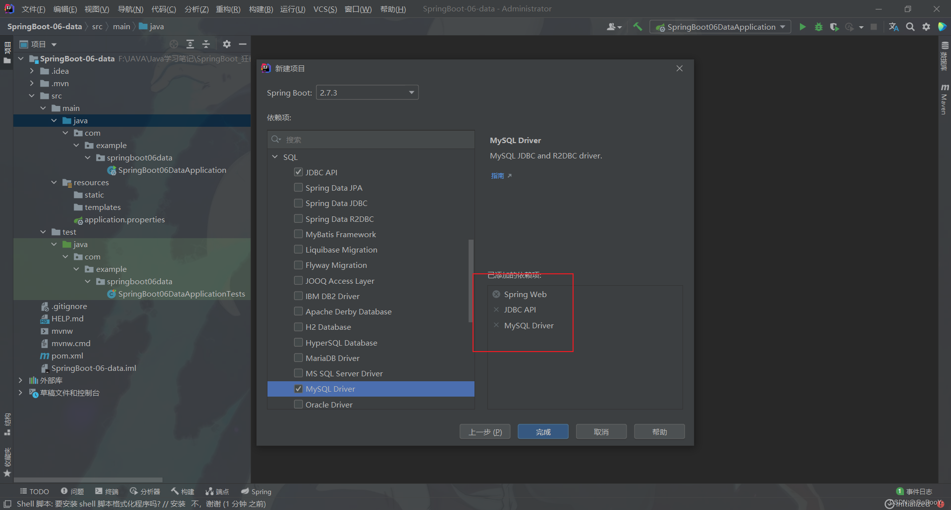Run with coverage shield icon
The height and width of the screenshot is (510, 951).
[x=834, y=27]
